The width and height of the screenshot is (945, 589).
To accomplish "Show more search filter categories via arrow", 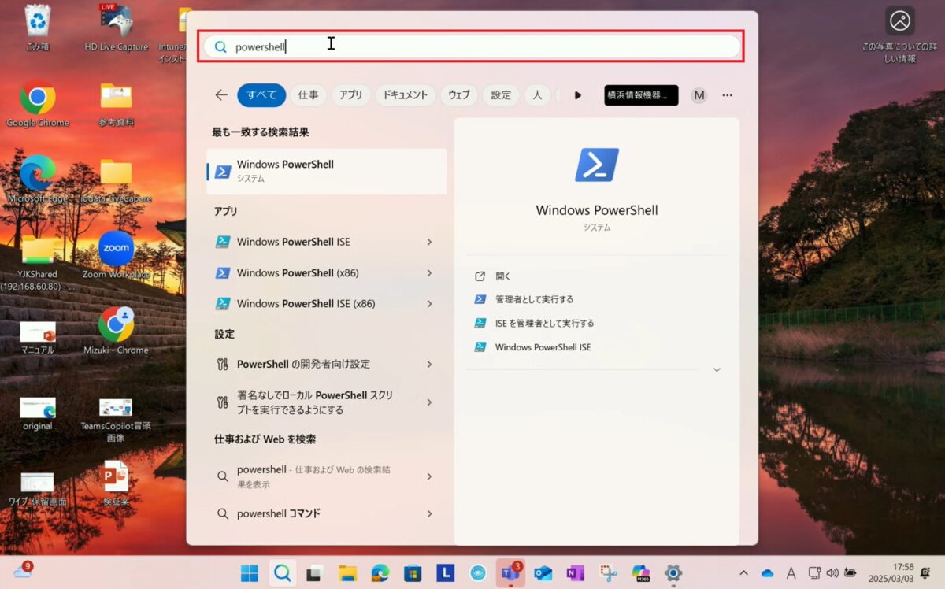I will (578, 94).
